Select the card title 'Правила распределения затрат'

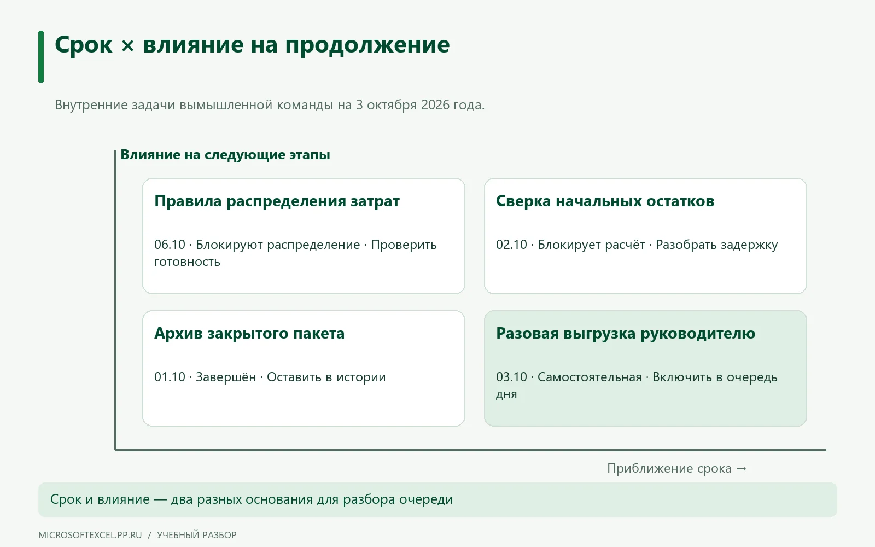tap(277, 201)
